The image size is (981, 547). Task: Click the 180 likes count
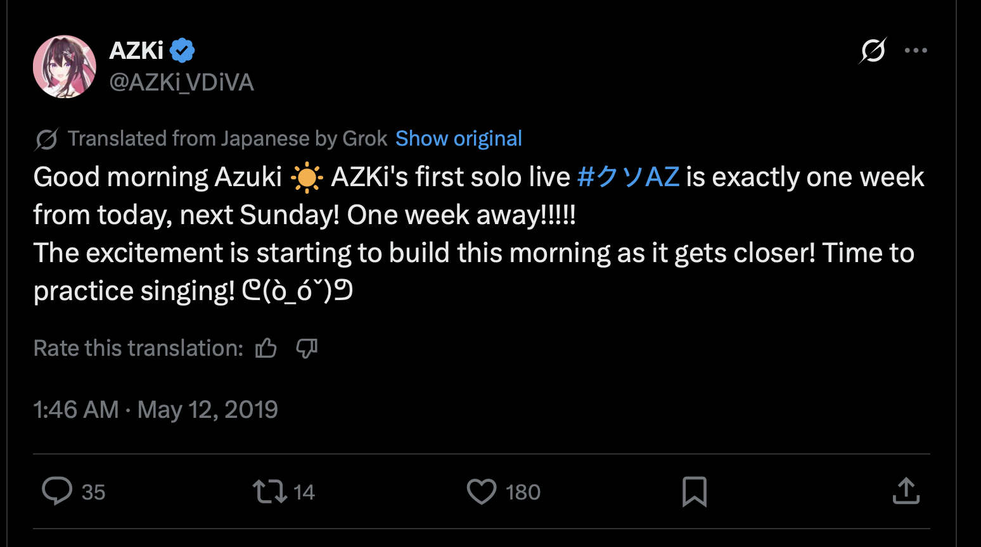click(523, 493)
